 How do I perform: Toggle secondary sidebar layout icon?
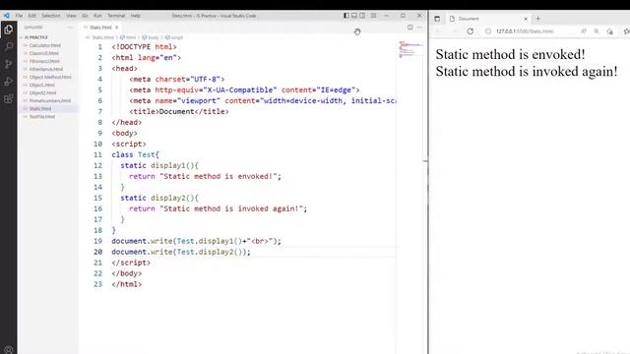tap(362, 16)
